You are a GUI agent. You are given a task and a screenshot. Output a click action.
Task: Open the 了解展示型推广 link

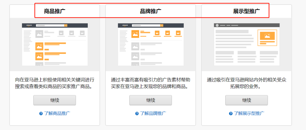(249, 113)
